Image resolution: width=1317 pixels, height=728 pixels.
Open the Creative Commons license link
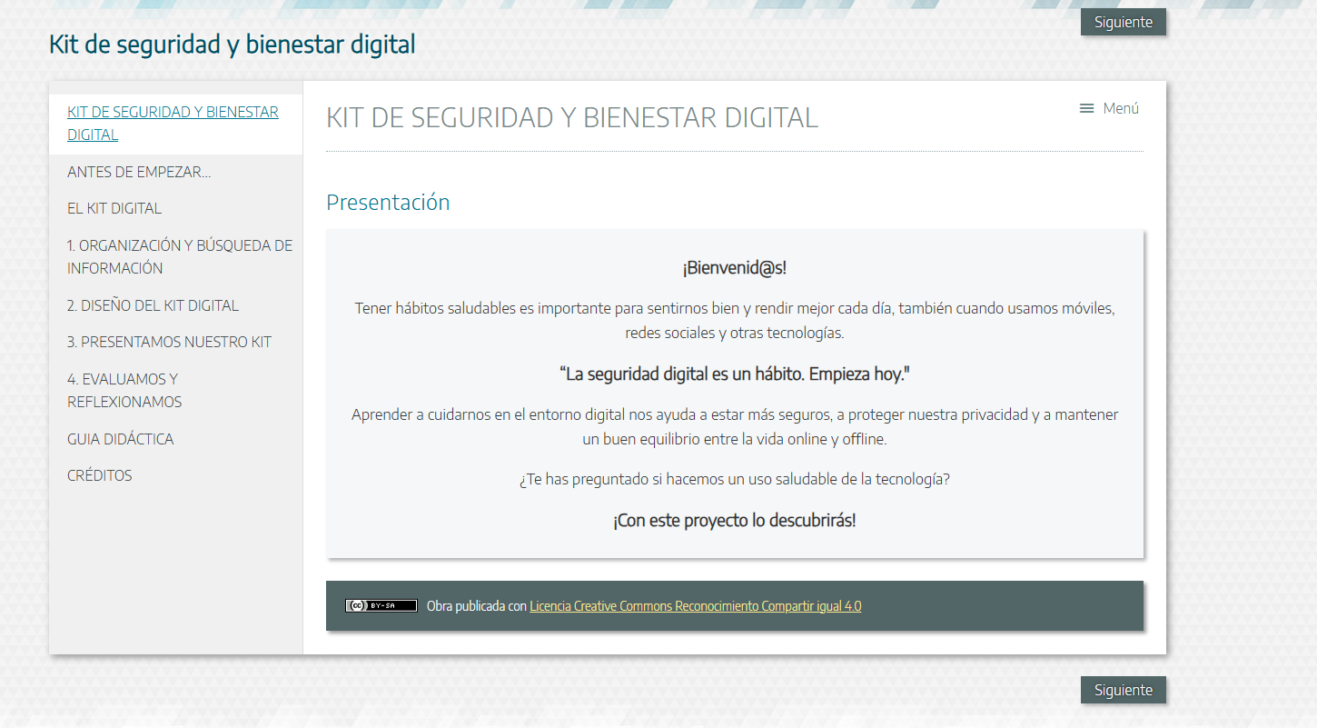tap(695, 606)
